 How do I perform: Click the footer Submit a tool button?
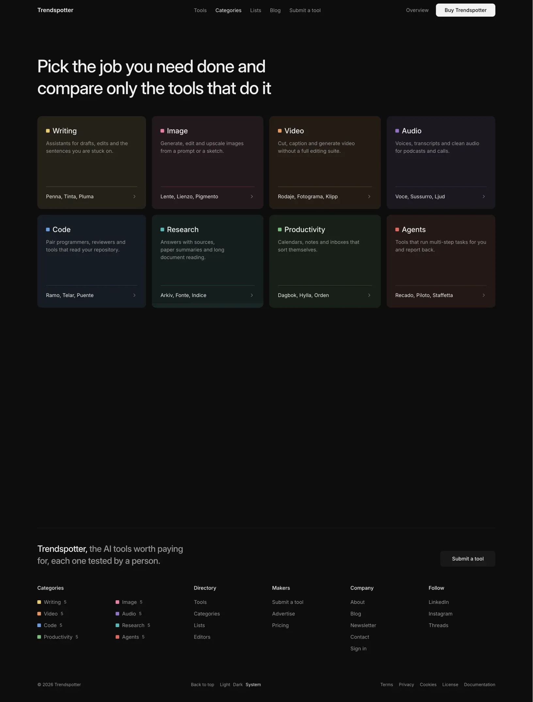[x=468, y=559]
